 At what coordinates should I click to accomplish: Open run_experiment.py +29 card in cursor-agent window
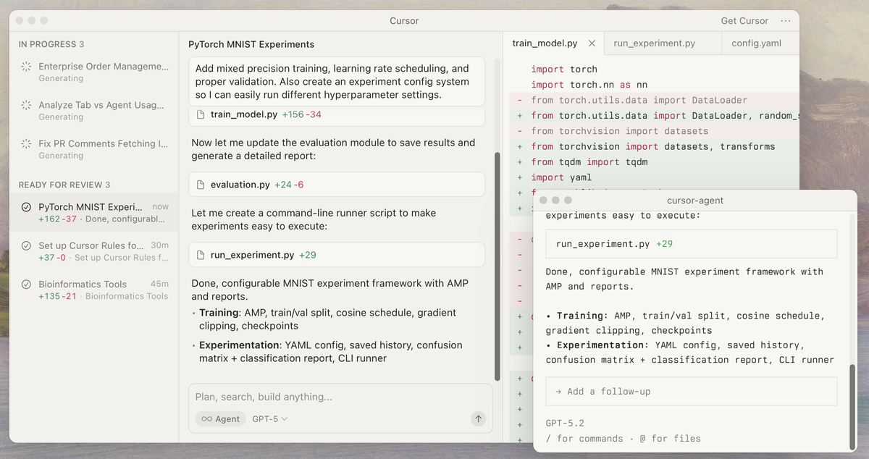tap(692, 244)
